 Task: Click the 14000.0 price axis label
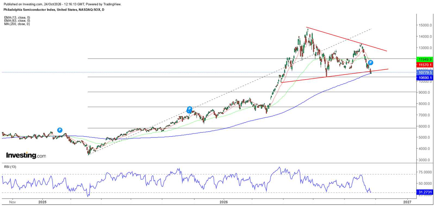425,37
